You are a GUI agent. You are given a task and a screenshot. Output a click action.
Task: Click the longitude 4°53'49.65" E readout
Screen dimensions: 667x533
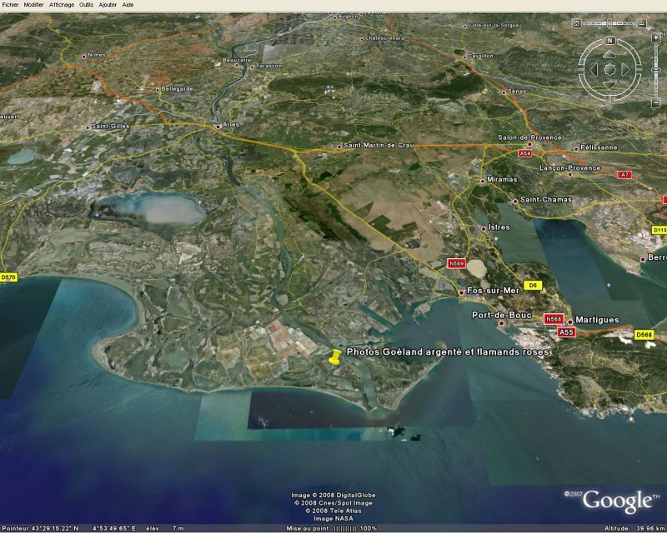[114, 528]
